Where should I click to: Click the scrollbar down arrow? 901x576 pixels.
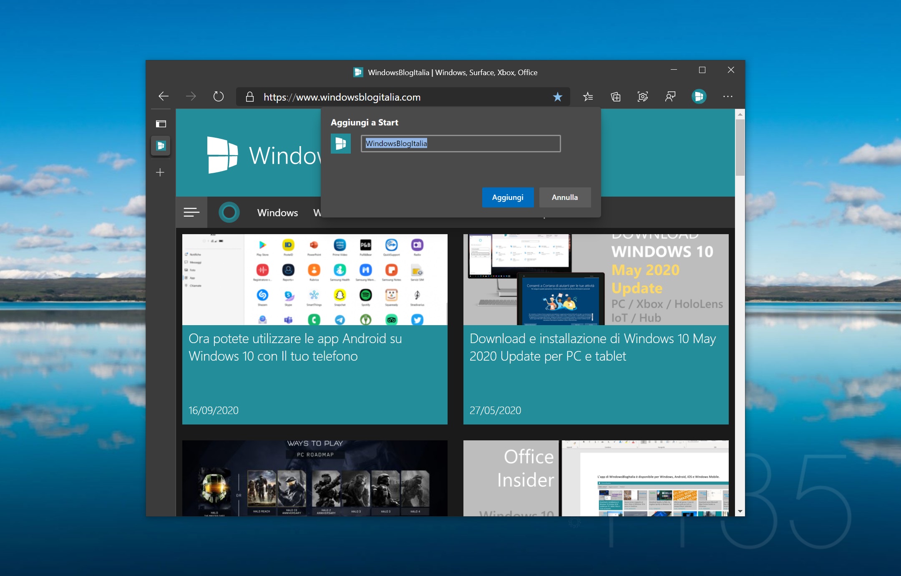(x=740, y=511)
